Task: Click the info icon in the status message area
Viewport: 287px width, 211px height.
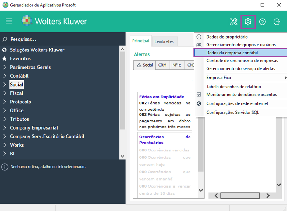Action: (5, 167)
